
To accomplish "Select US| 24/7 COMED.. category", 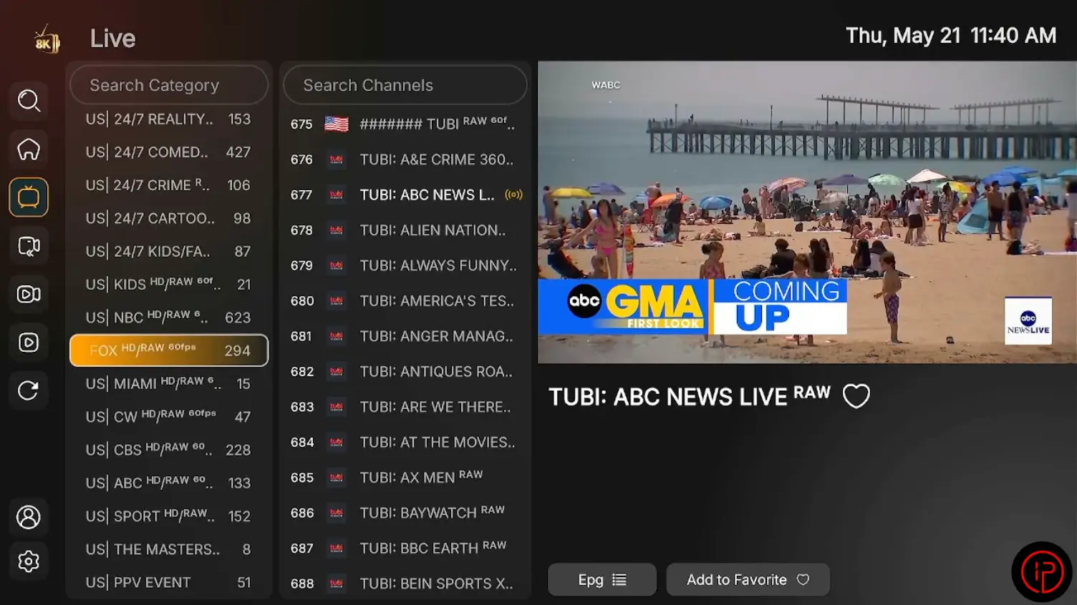I will pos(169,152).
